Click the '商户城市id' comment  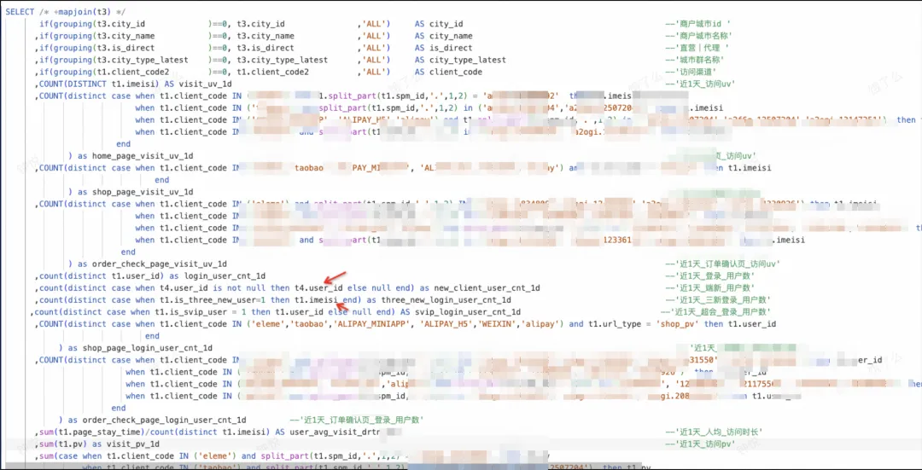coord(700,24)
